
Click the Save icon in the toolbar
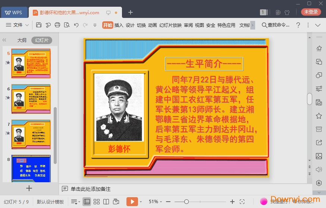coord(39,25)
